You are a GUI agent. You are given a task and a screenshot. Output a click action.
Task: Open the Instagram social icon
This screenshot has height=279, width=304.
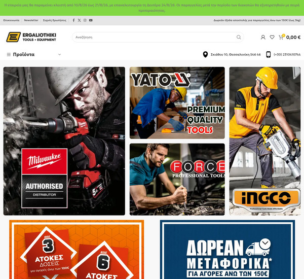85,20
